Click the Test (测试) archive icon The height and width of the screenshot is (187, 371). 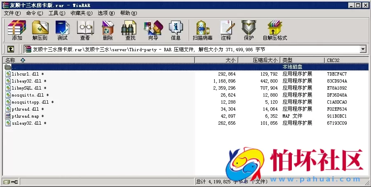tap(63, 30)
